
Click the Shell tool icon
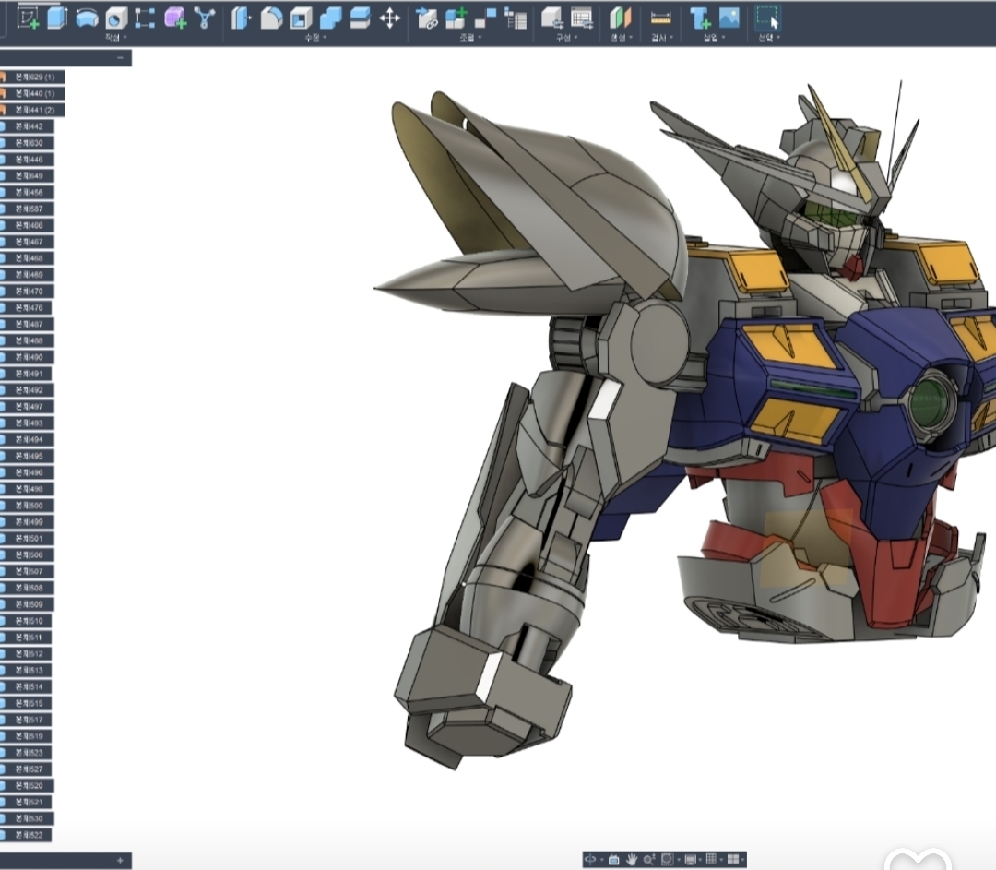(301, 18)
